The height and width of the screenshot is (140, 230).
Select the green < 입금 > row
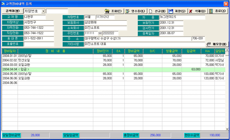tap(114, 69)
